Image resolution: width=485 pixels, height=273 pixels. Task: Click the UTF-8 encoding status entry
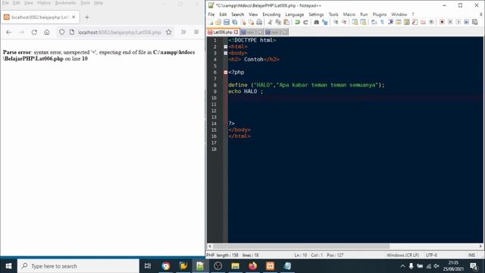(x=431, y=256)
